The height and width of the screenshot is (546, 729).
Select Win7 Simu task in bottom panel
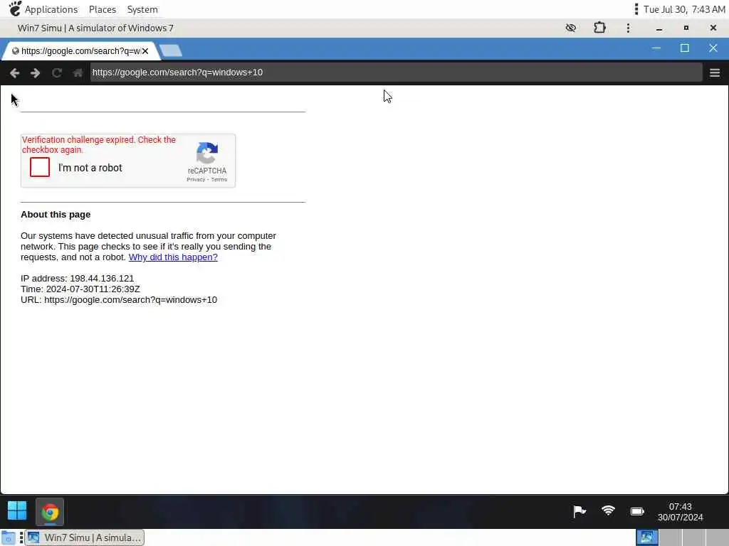pyautogui.click(x=85, y=537)
